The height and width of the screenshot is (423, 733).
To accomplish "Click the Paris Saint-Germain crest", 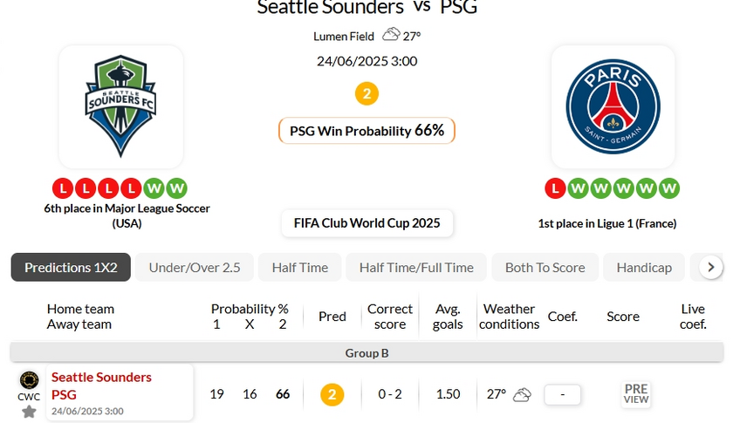I will click(613, 106).
